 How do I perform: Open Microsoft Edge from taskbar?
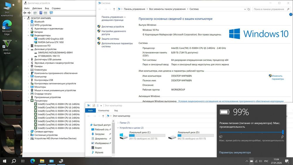tap(33, 161)
